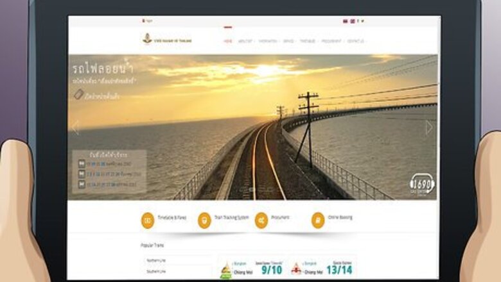The height and width of the screenshot is (282, 501).
Task: Click the English flag language icon
Action: [352, 21]
